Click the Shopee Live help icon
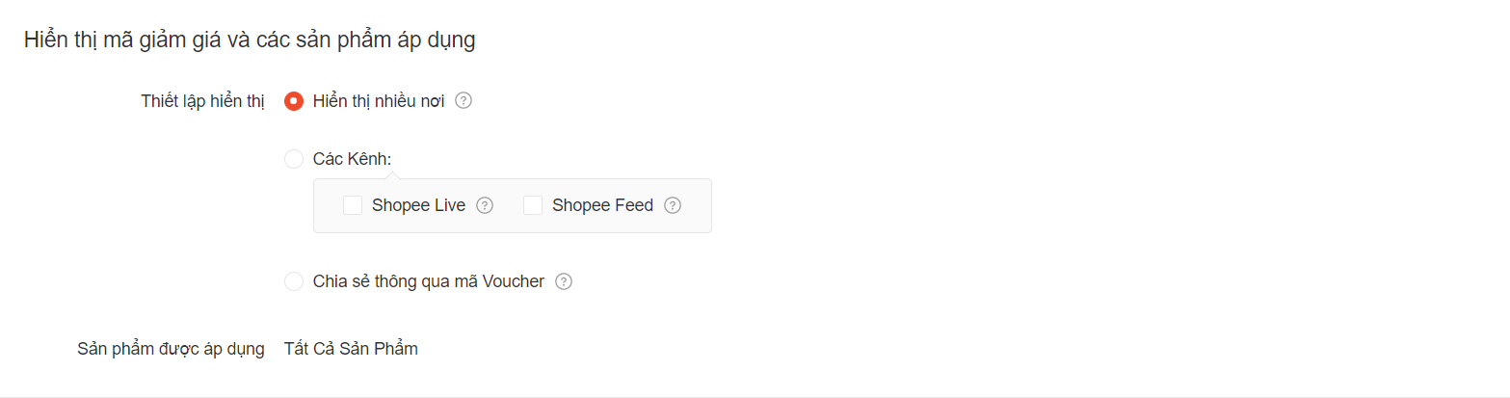This screenshot has width=1510, height=398. point(485,205)
